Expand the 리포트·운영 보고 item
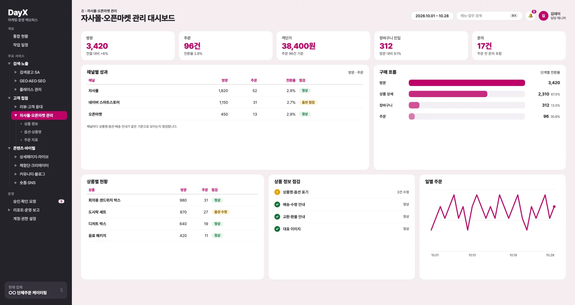 pos(9,210)
